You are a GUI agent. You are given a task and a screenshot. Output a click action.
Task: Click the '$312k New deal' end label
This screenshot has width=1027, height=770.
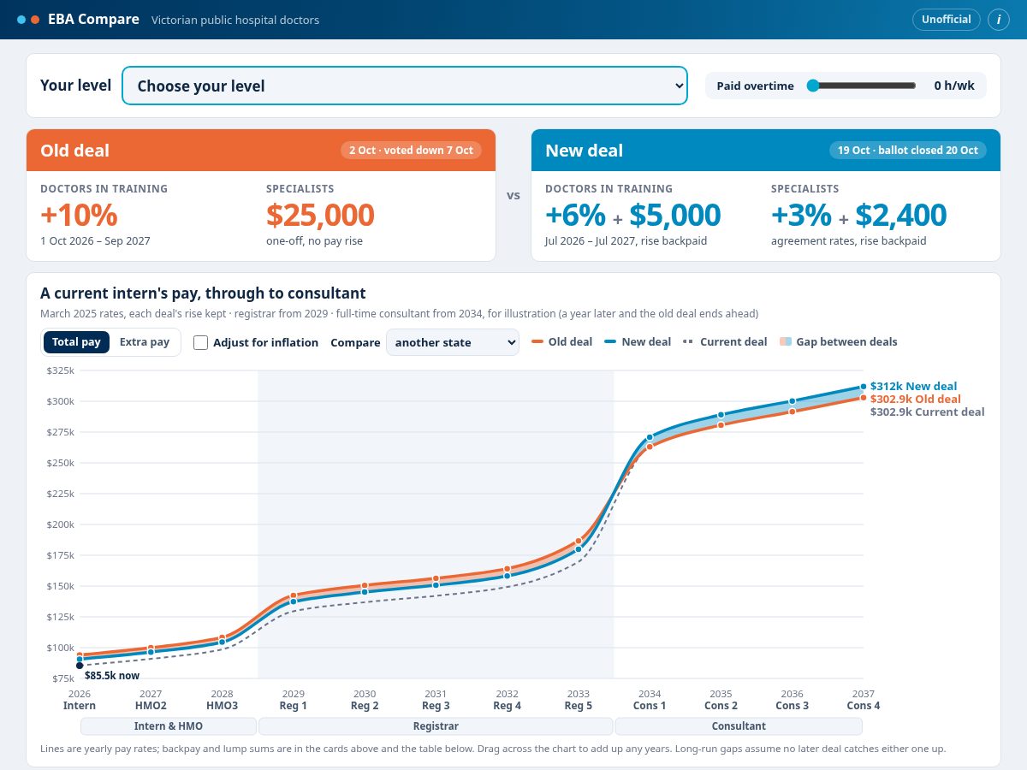(914, 387)
